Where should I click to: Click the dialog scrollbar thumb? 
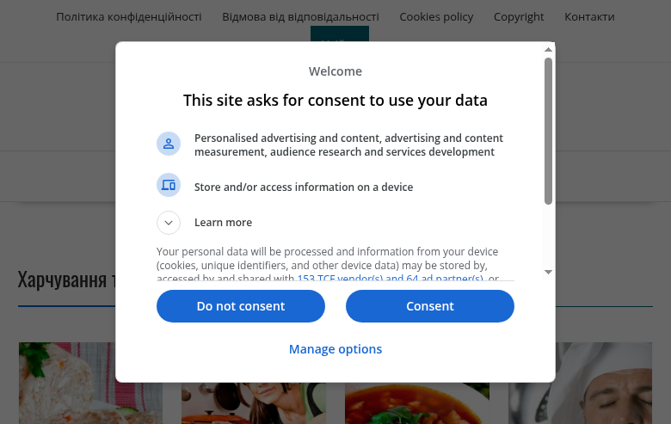(x=548, y=132)
